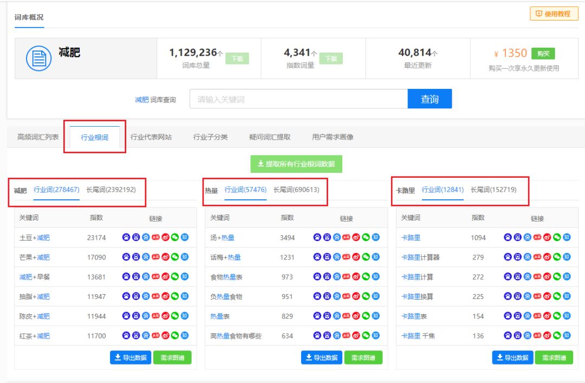Open Weibo icon in 陈皮+减肥 row
The image size is (585, 383).
click(165, 316)
